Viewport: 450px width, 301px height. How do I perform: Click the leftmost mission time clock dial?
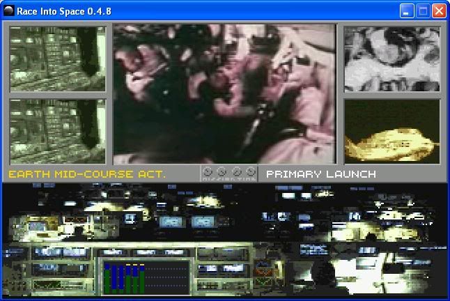[x=208, y=171]
